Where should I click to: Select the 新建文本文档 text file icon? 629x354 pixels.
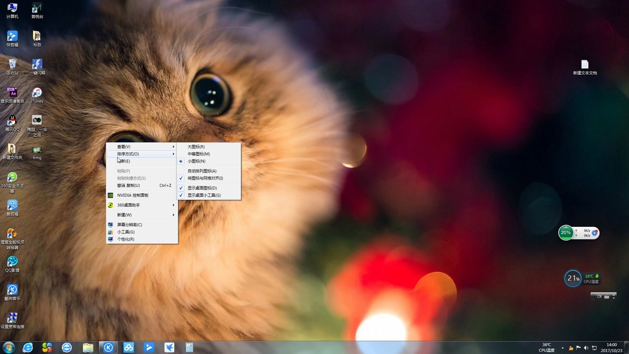click(585, 67)
